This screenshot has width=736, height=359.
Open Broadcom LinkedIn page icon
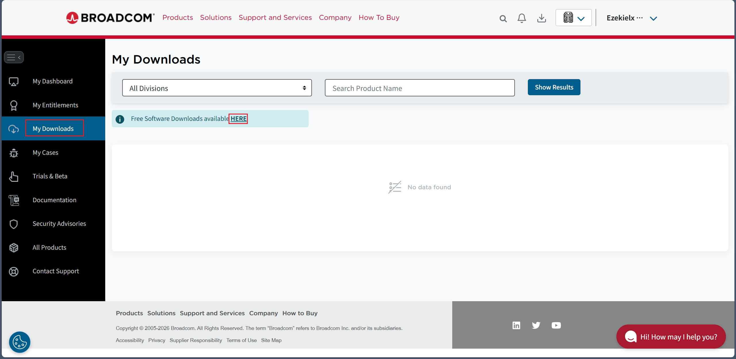coord(516,325)
